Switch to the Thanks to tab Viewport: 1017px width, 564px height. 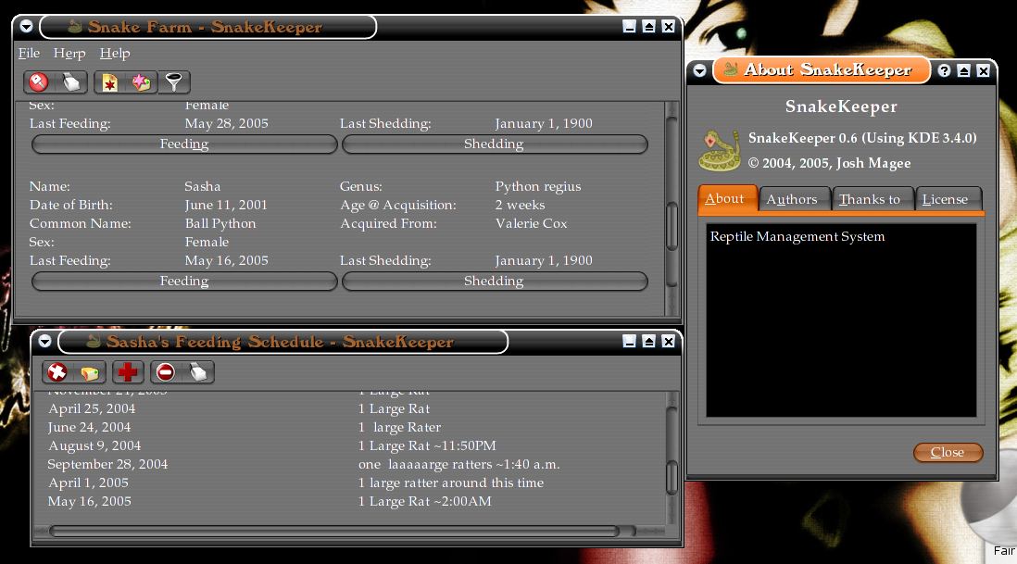click(872, 199)
